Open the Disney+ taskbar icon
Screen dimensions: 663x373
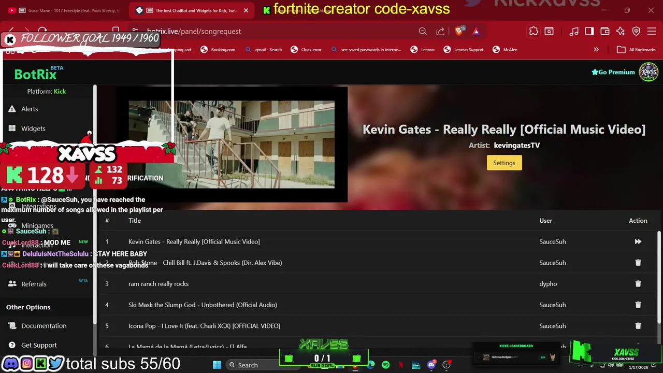[416, 365]
